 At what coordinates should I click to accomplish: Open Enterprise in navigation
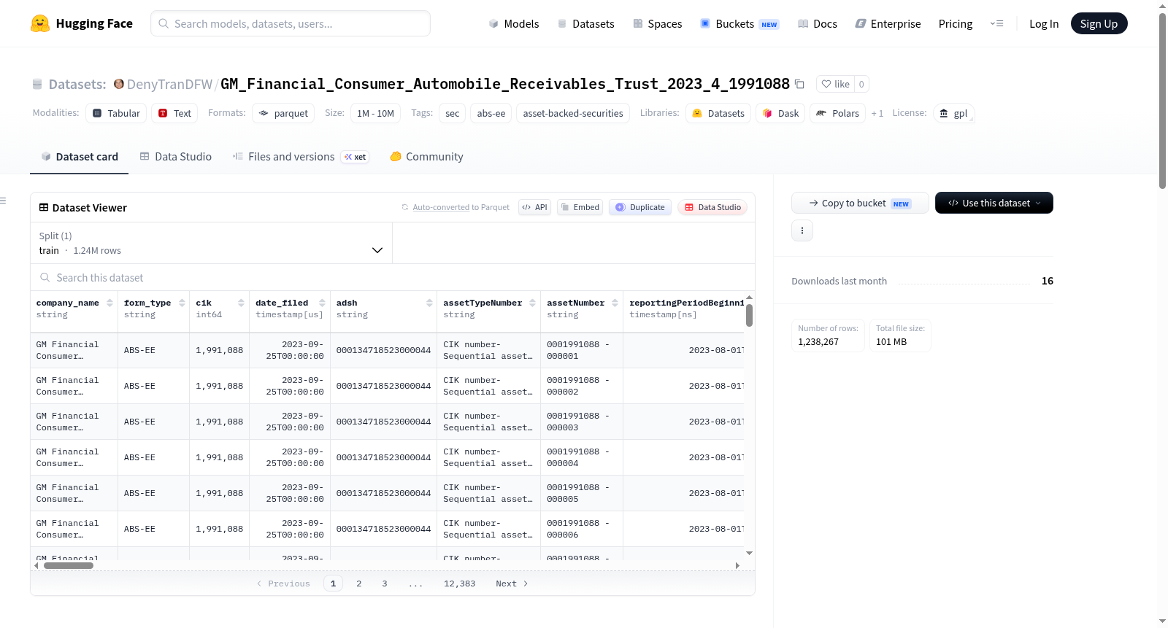tap(888, 23)
